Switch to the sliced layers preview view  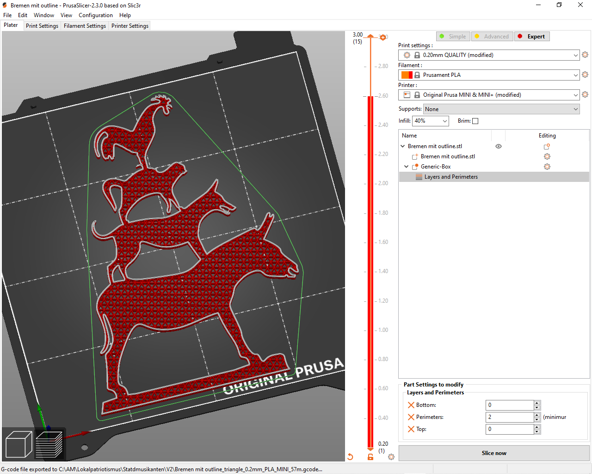point(49,444)
